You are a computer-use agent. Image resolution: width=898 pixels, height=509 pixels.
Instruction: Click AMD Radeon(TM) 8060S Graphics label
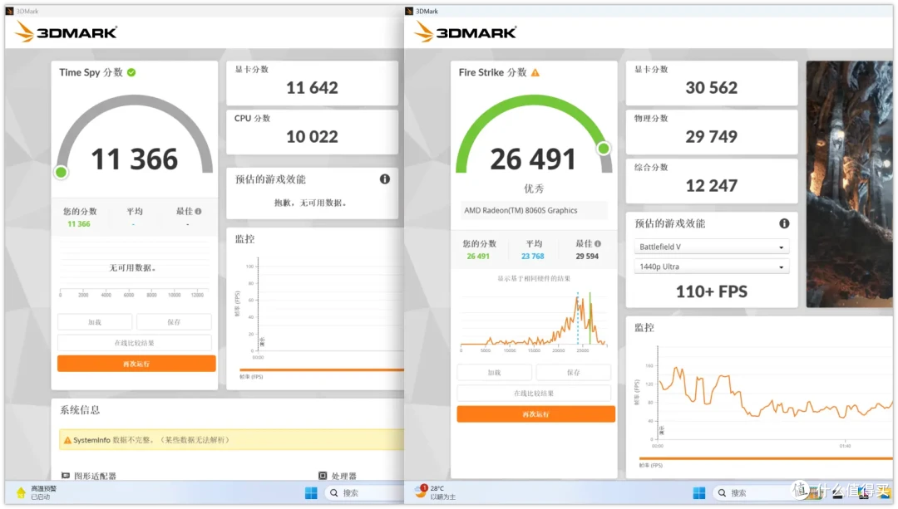coord(521,210)
